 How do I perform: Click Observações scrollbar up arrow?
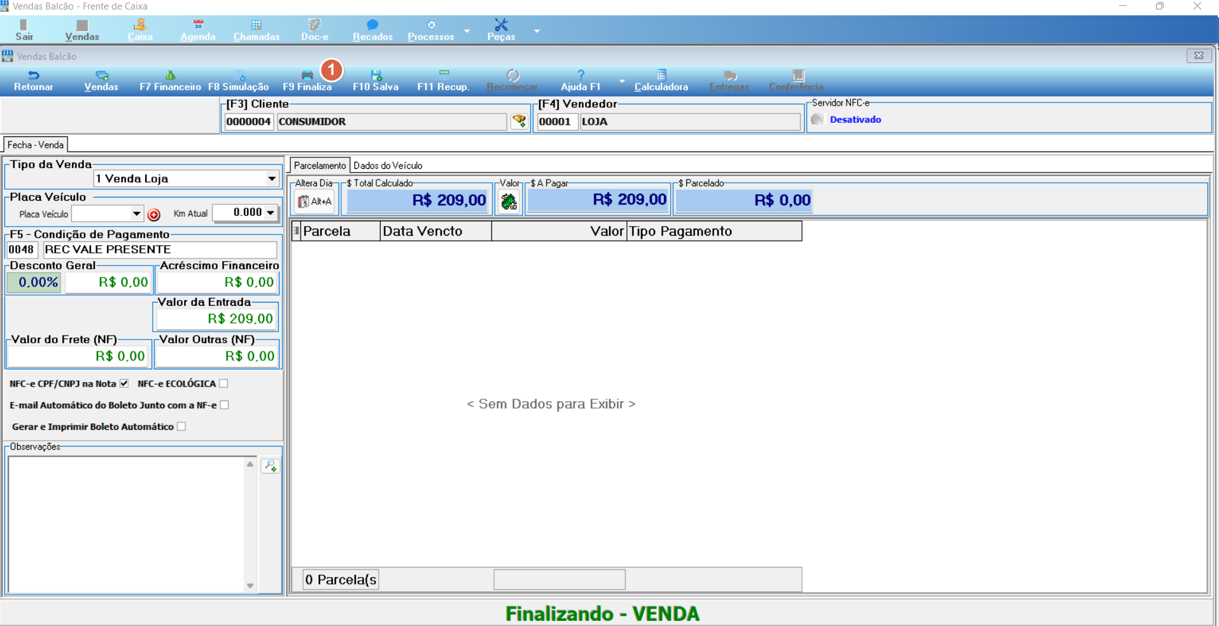tap(250, 464)
